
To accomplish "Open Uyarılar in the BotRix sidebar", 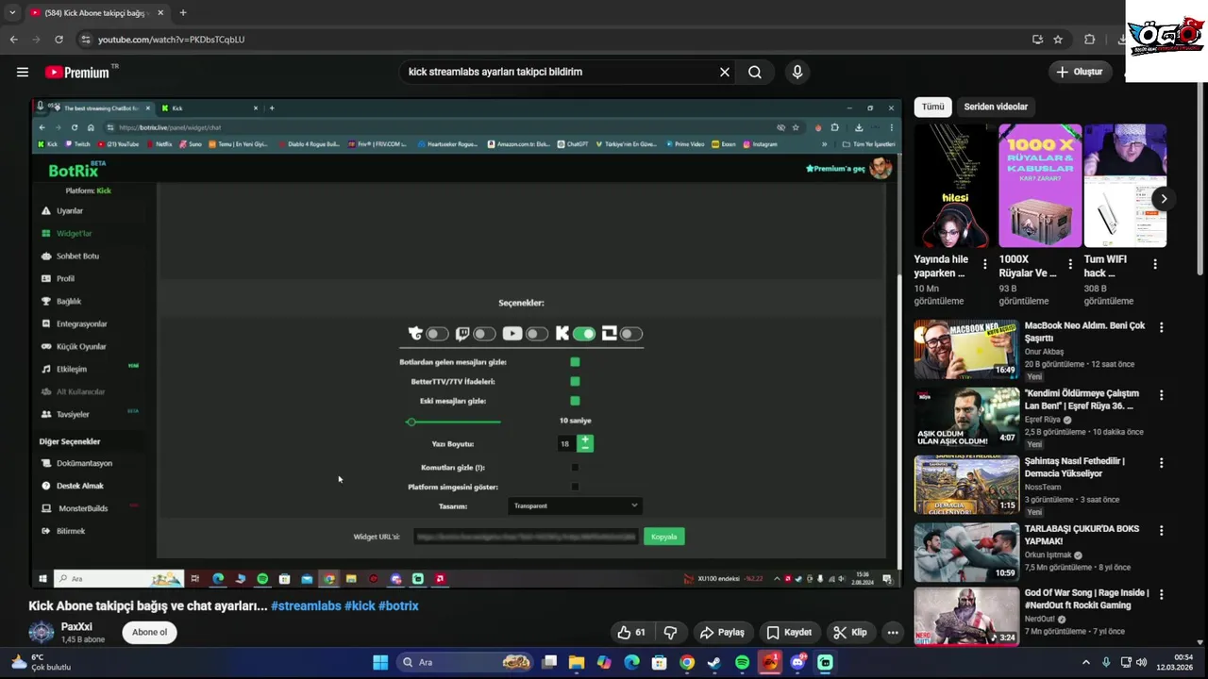I will click(70, 210).
